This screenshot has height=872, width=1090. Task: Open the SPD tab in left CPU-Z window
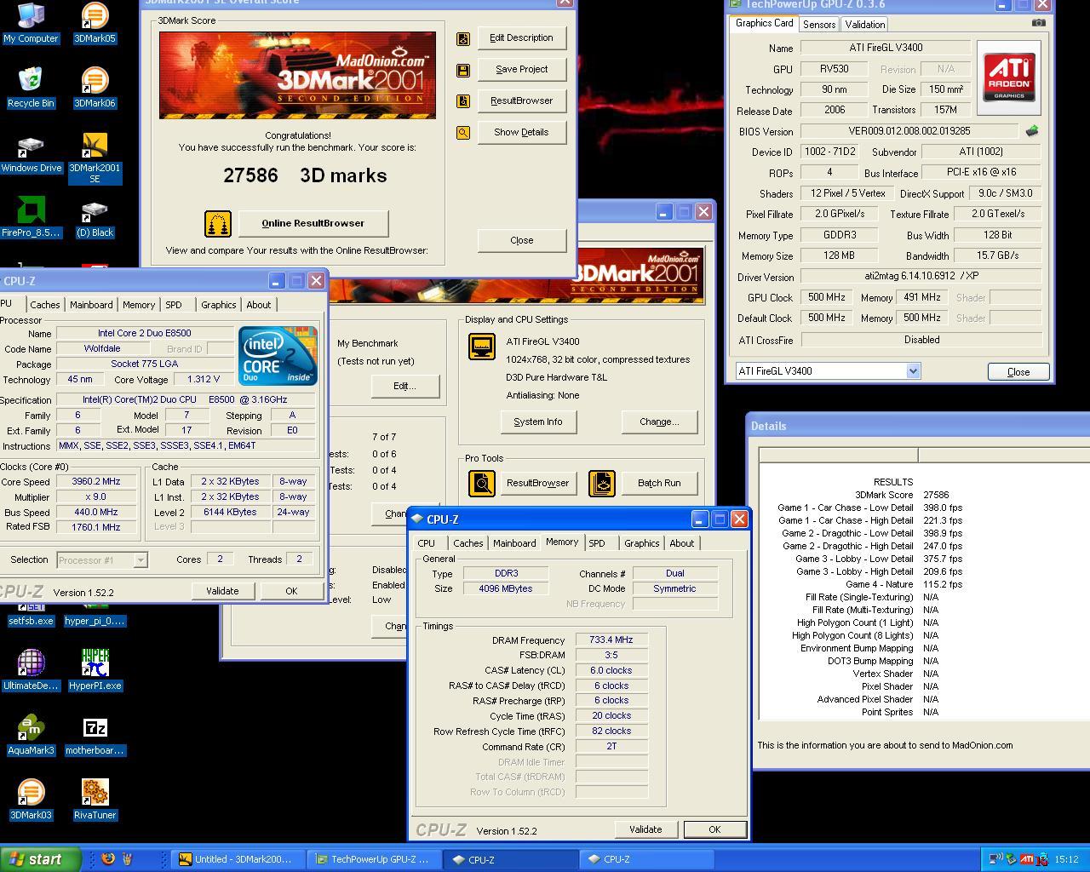pos(174,305)
